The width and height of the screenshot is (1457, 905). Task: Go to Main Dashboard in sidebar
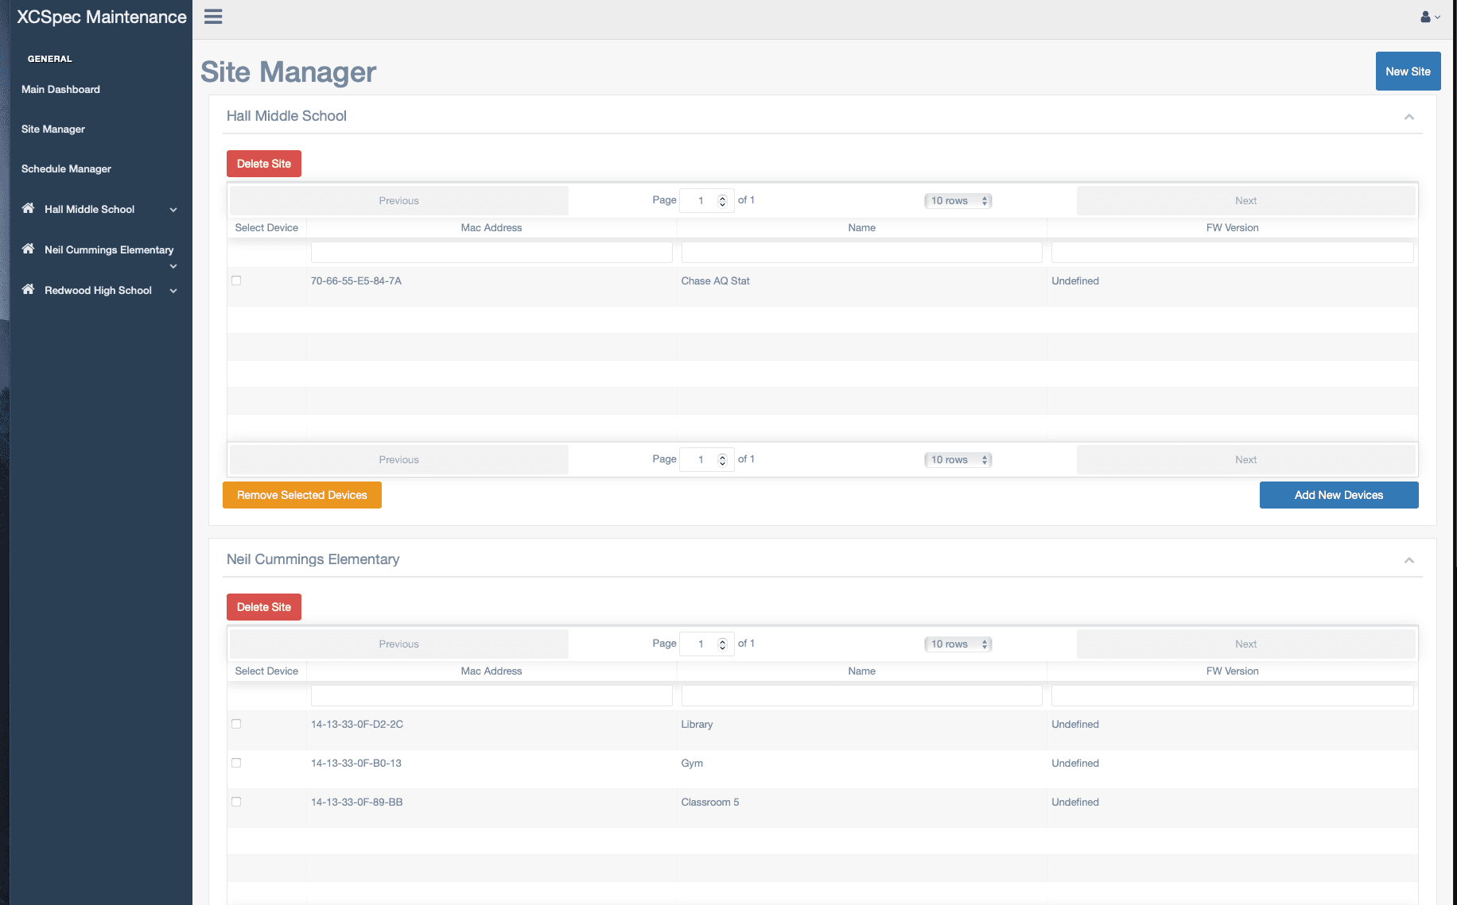(60, 90)
